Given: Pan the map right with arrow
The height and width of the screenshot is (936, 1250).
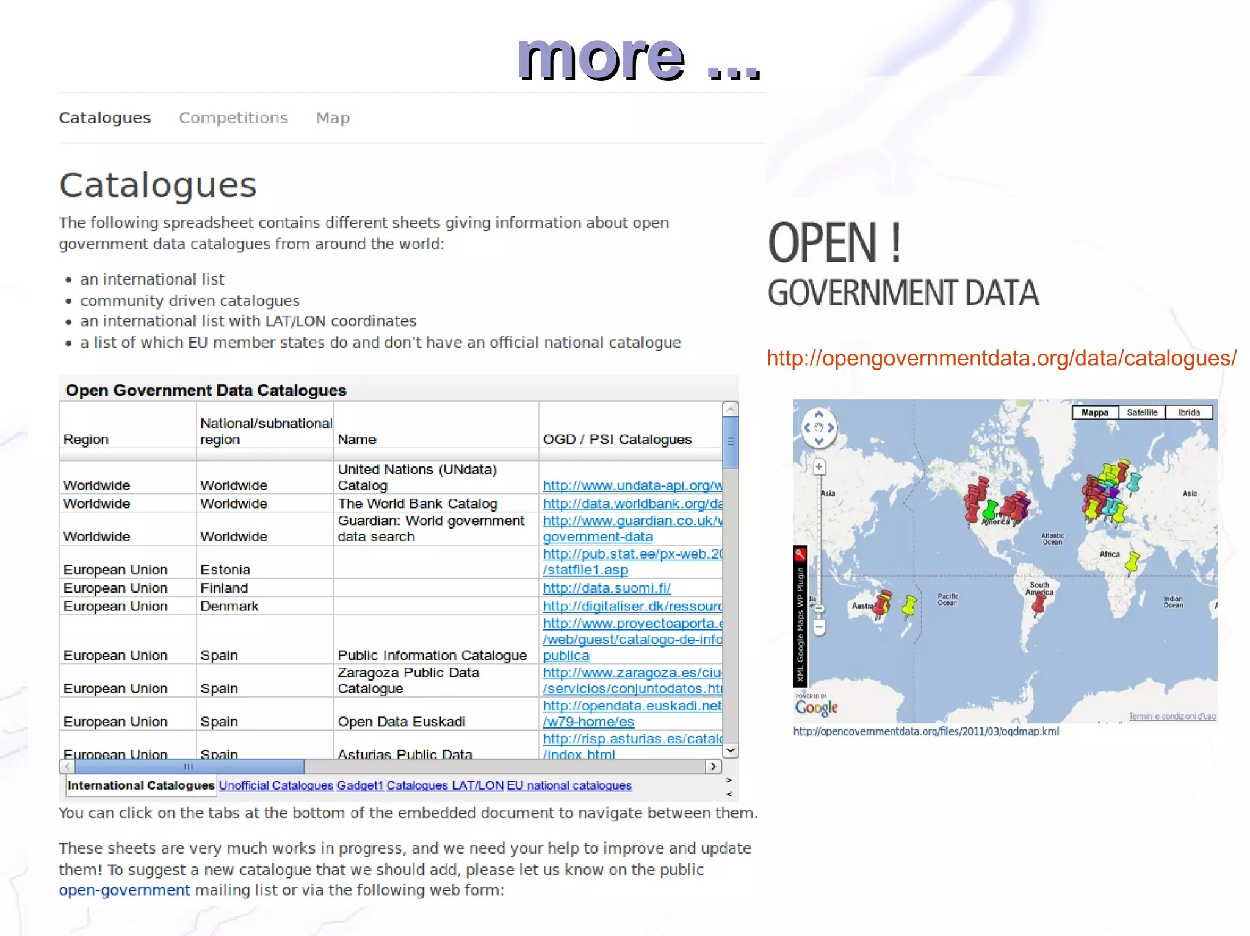Looking at the screenshot, I should pos(831,427).
